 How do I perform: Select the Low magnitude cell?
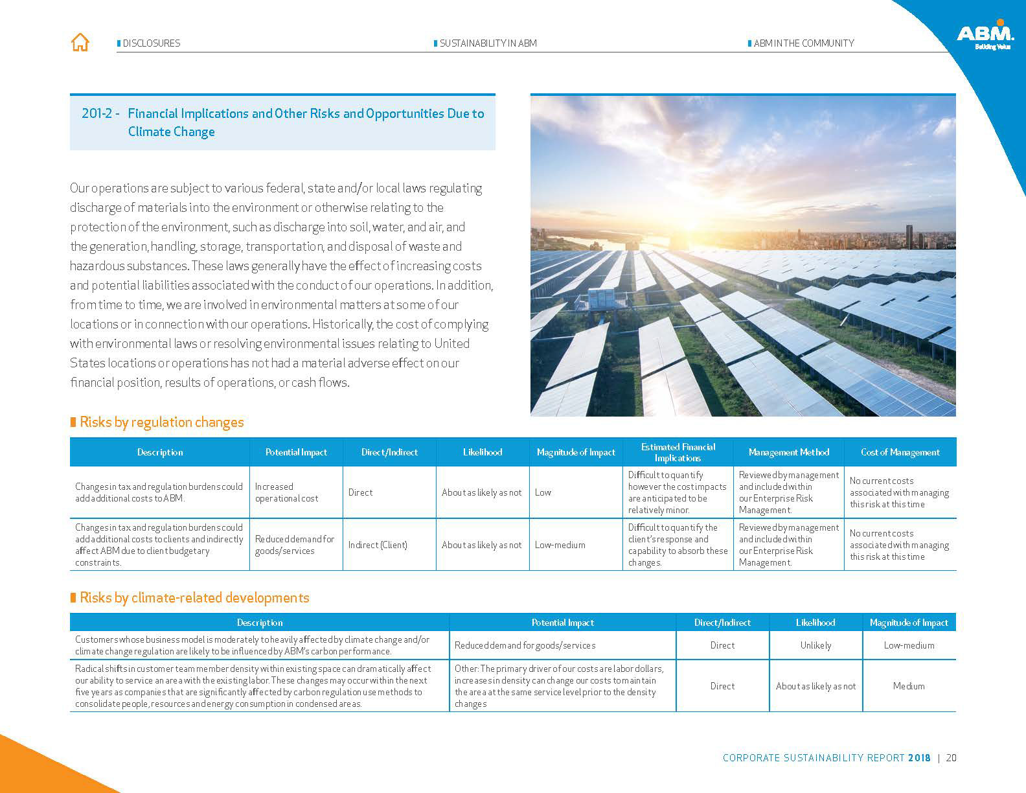point(576,492)
